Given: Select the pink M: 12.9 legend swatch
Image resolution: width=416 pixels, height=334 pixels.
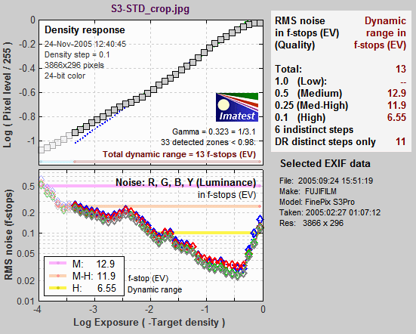Looking at the screenshot, I should [57, 263].
